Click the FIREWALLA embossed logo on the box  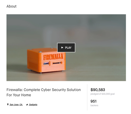pos(53,56)
